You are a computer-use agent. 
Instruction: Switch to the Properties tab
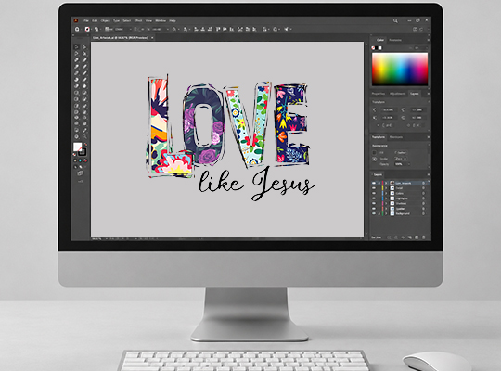click(379, 94)
